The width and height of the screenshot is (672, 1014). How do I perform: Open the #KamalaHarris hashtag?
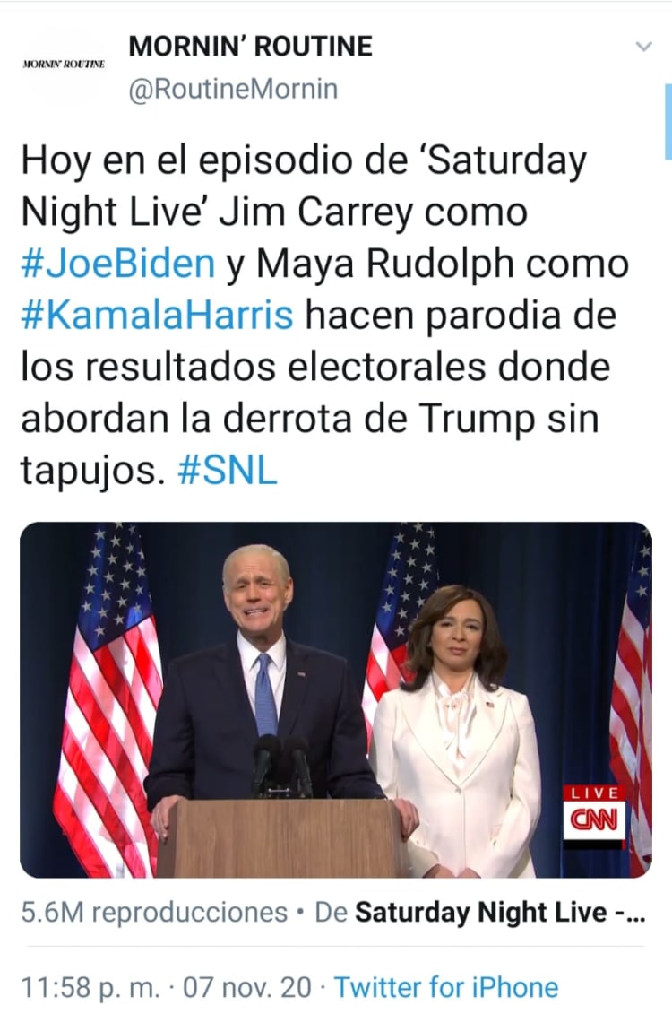pyautogui.click(x=158, y=316)
